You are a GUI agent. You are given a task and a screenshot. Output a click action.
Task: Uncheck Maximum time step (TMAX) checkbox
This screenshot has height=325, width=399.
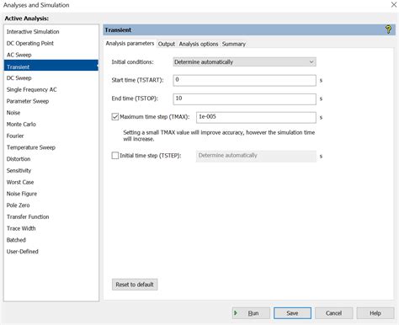click(115, 117)
